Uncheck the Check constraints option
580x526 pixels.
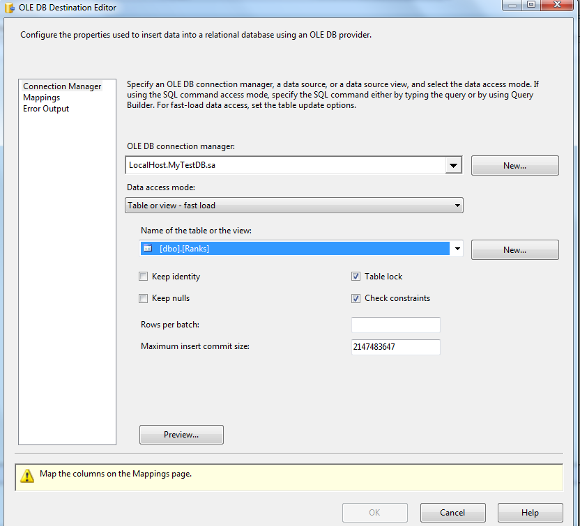356,298
